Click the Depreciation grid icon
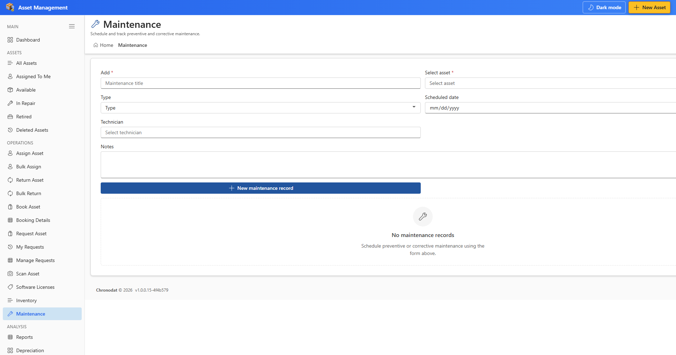 point(10,350)
